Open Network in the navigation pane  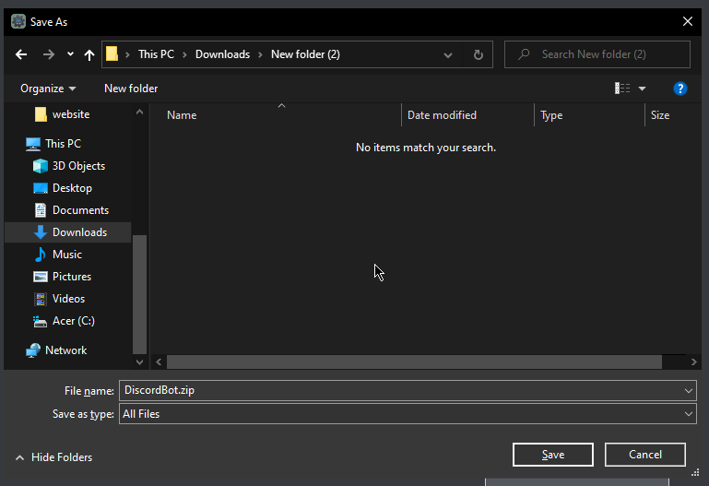[x=65, y=350]
